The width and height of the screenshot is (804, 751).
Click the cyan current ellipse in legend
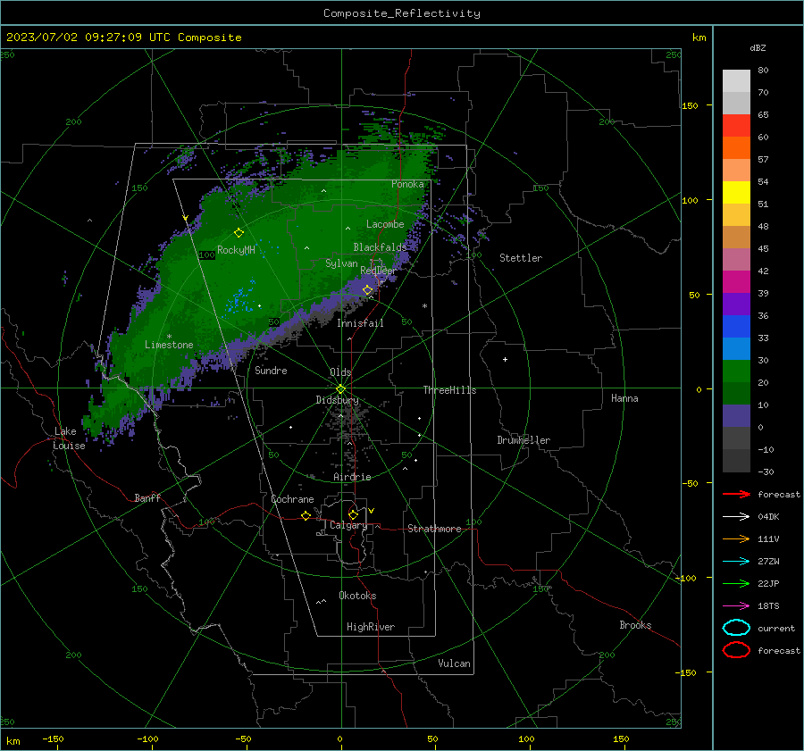coord(736,628)
